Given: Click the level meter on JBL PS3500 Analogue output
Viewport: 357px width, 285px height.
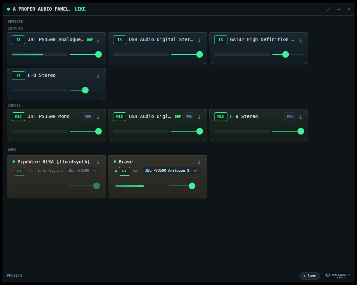Looking at the screenshot, I should (x=40, y=55).
